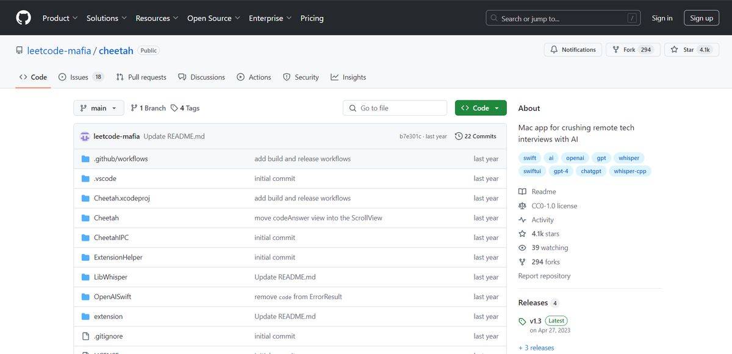Open the 22 Commits history icon
732x354 pixels.
point(459,136)
